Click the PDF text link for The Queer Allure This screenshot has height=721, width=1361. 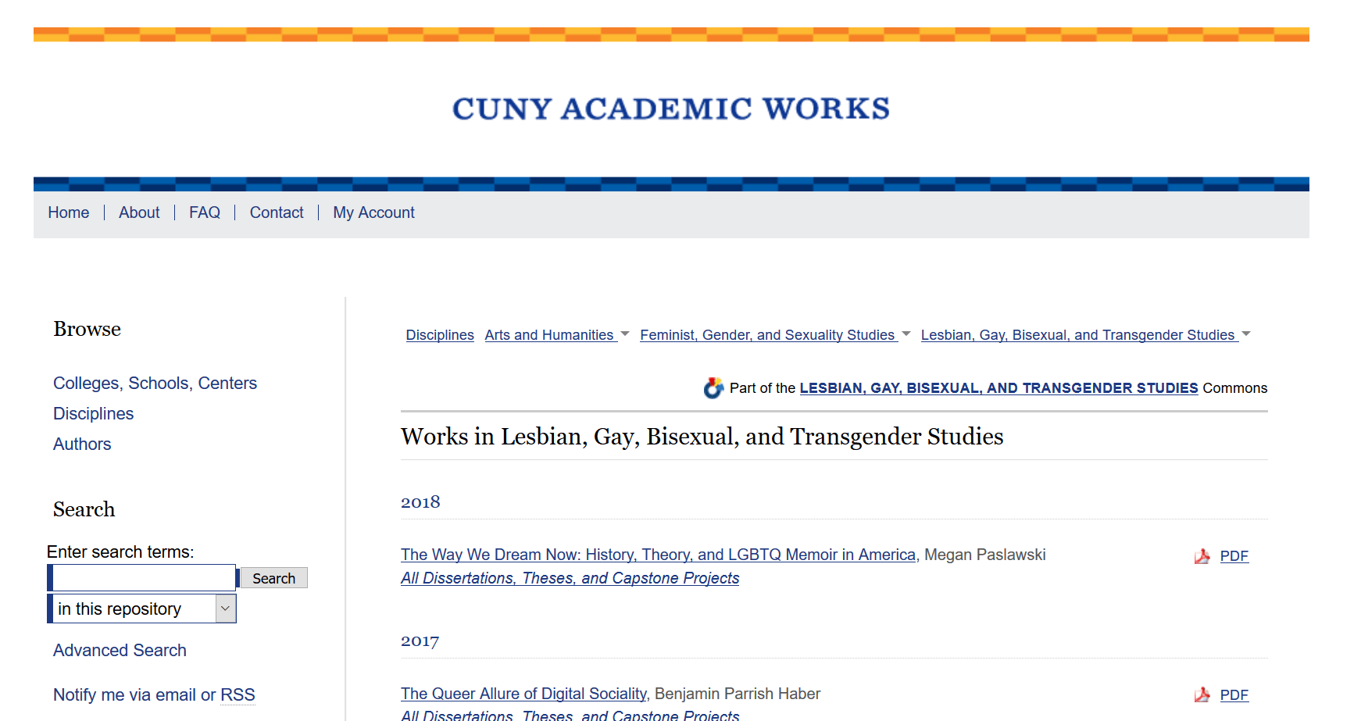coord(1234,695)
